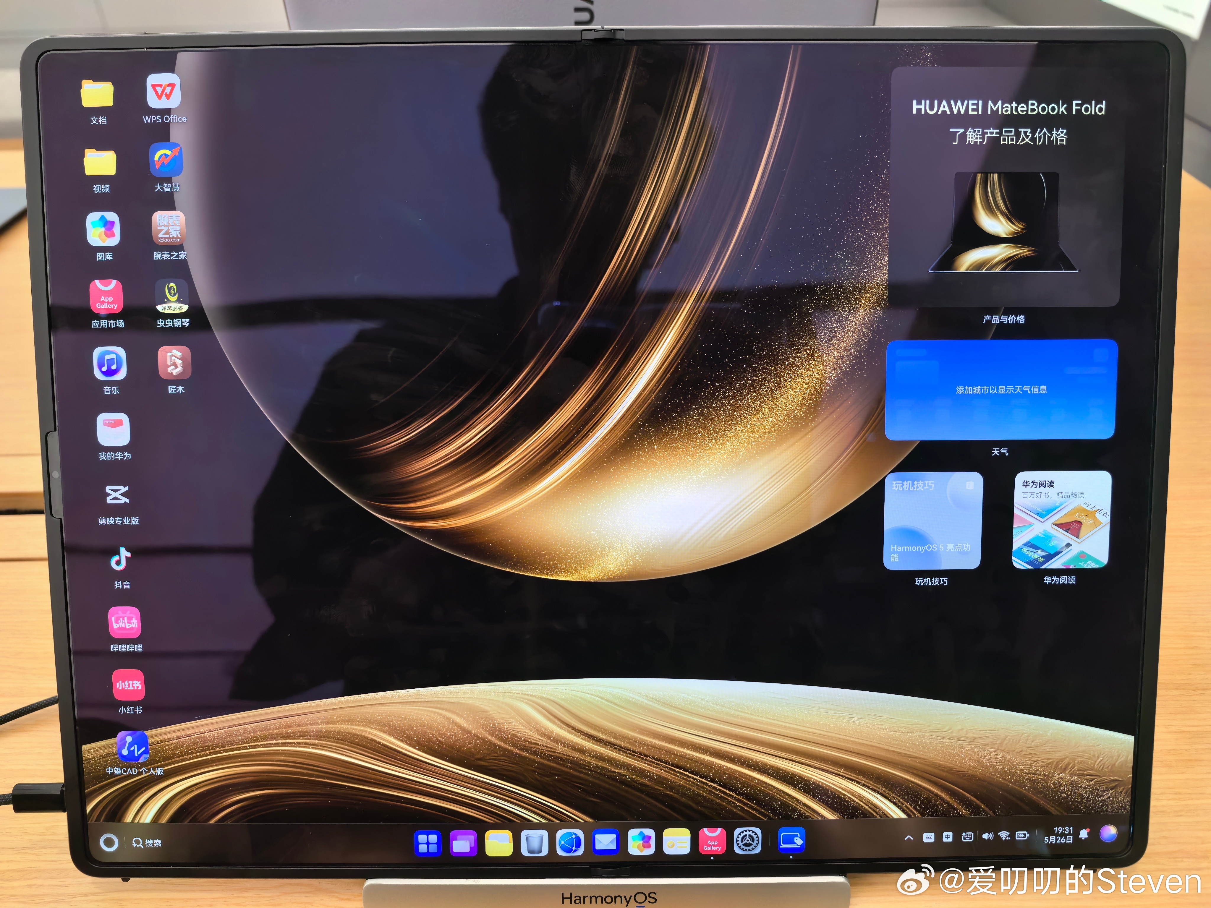Image resolution: width=1211 pixels, height=908 pixels.
Task: Open the 我的华为 app
Action: [x=113, y=430]
